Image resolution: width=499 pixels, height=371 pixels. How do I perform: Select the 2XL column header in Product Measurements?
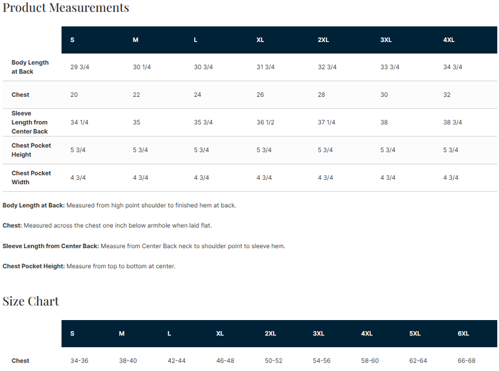click(323, 40)
